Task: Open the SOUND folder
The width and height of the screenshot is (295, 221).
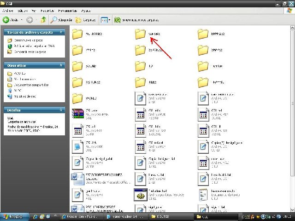Action: [78, 66]
